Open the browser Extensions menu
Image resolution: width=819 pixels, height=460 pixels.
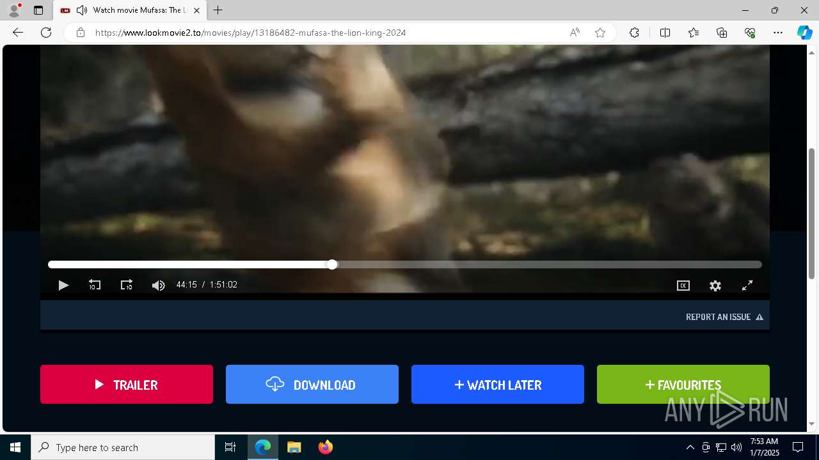click(634, 33)
